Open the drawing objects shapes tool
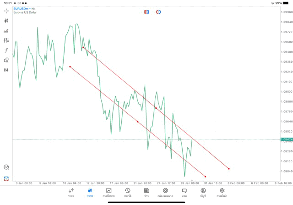Viewport: 293px width, 205px height. [x=6, y=60]
